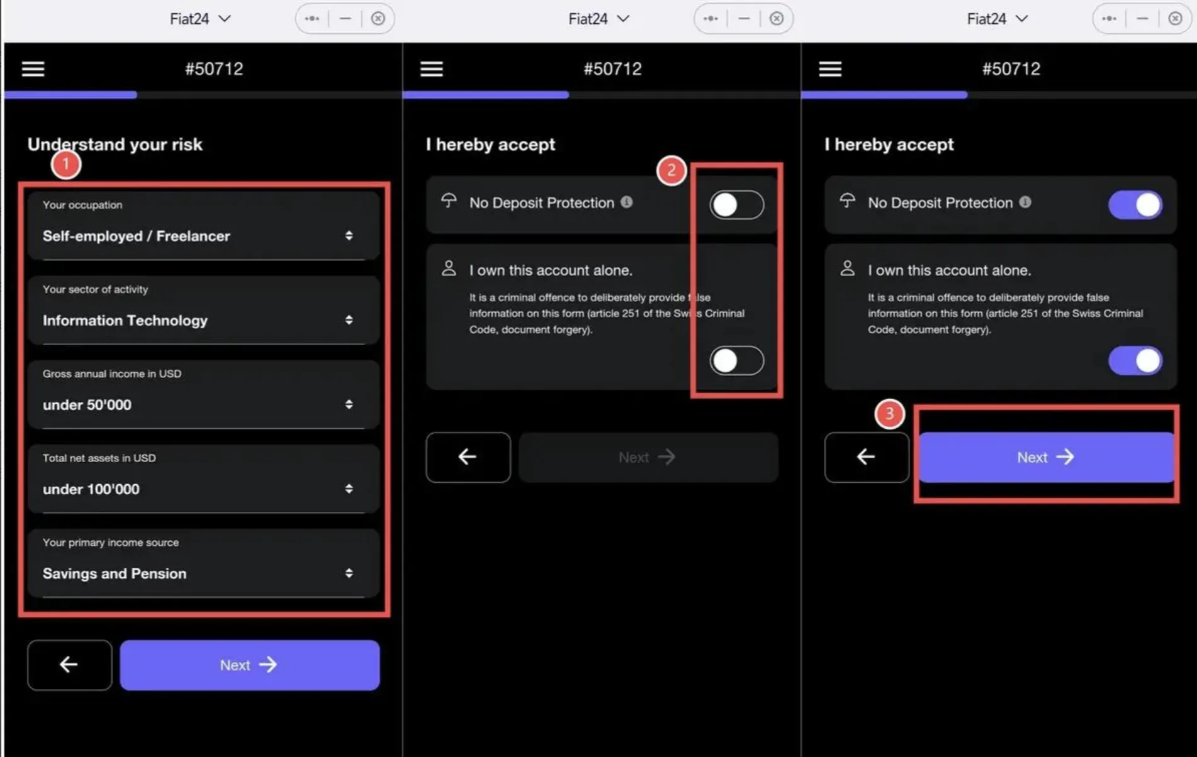
Task: Open the hamburger menu in the left panel
Action: (x=33, y=69)
